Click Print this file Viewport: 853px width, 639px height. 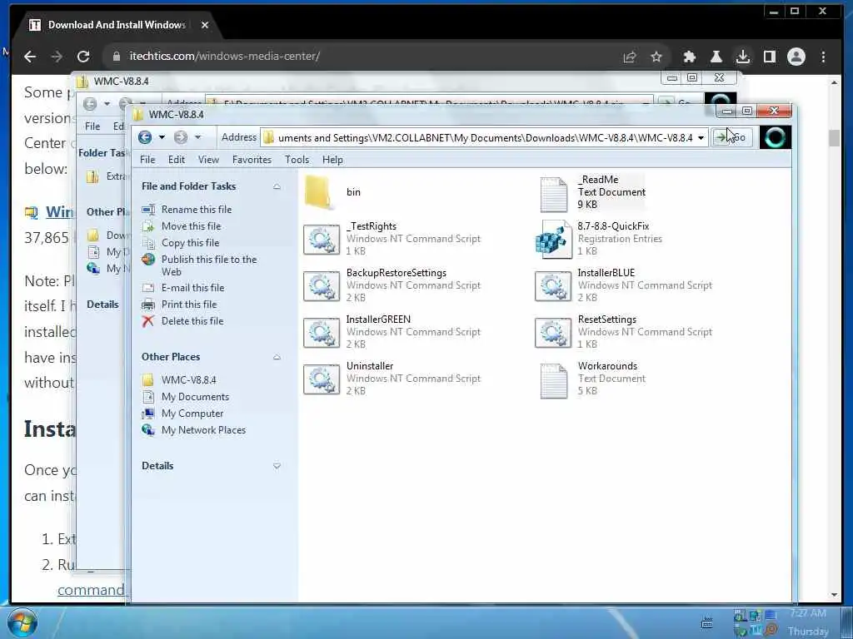[x=189, y=305]
